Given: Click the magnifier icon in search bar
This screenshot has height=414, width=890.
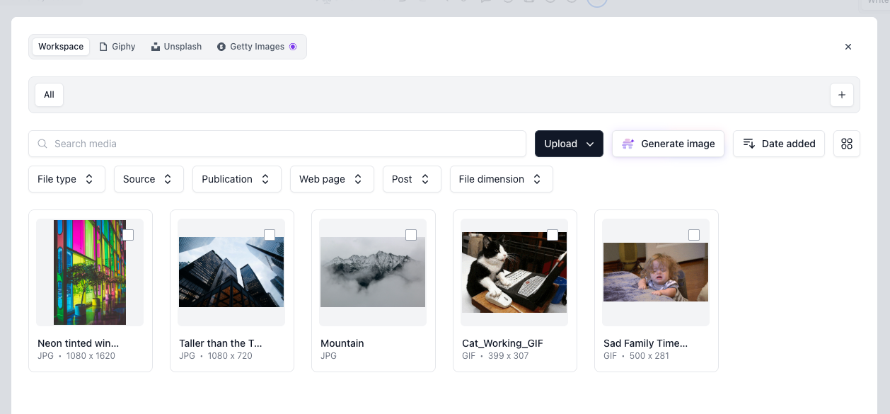Looking at the screenshot, I should point(43,144).
